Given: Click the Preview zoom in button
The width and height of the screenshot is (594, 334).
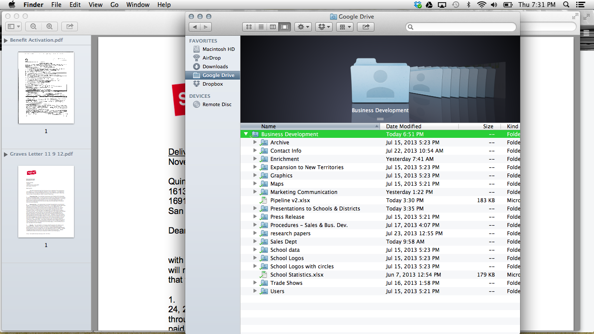Looking at the screenshot, I should click(x=50, y=27).
